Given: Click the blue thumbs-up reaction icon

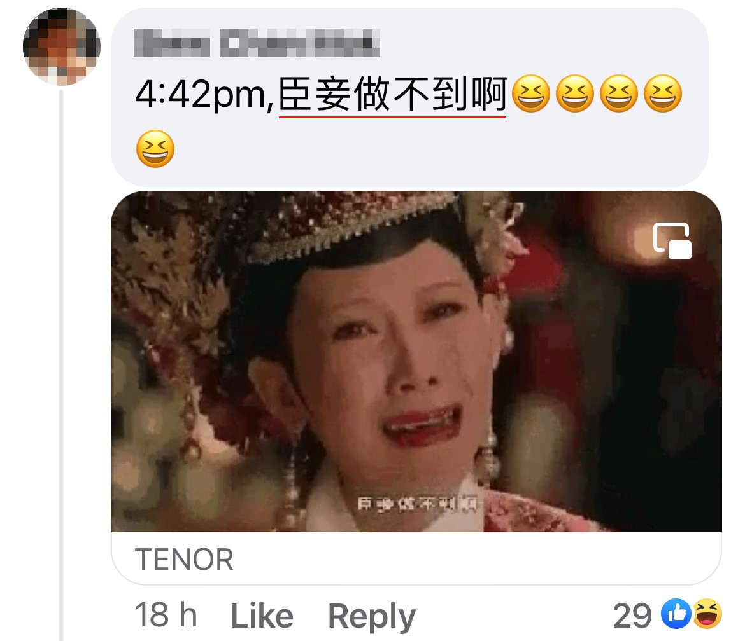Looking at the screenshot, I should [676, 614].
